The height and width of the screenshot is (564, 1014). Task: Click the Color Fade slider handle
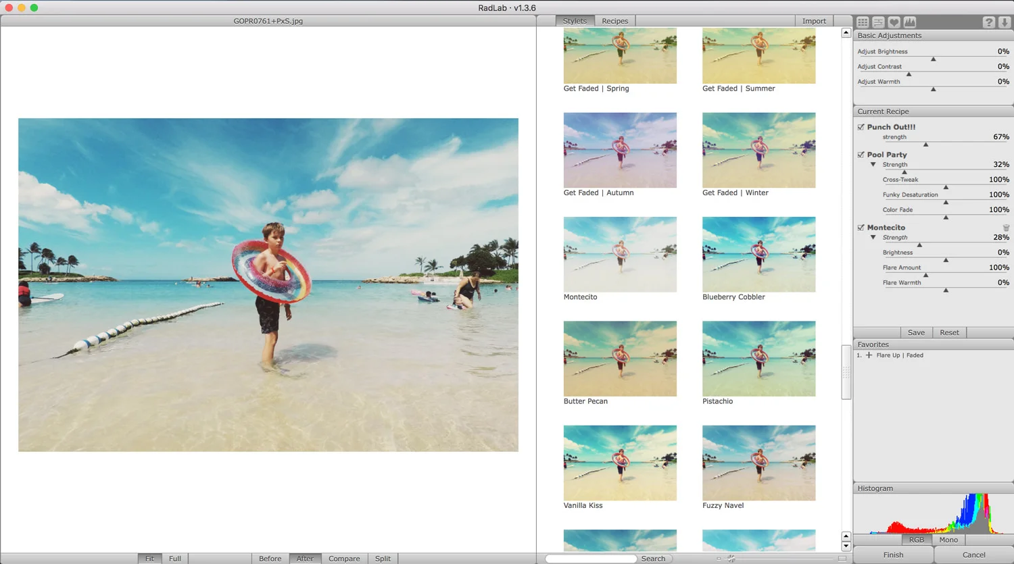tap(946, 217)
